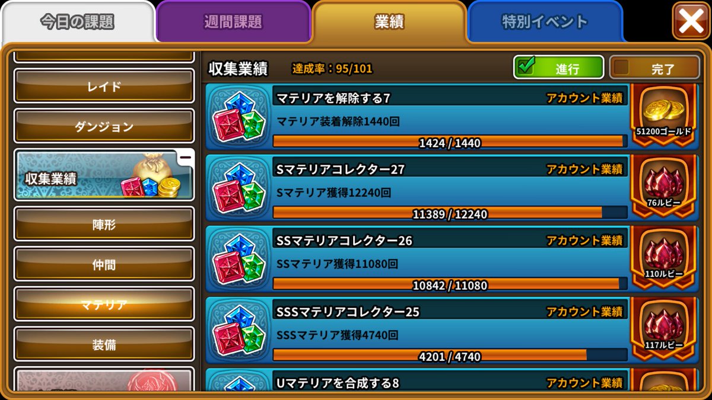Click gem icon of SSマテリアコレクター26

tap(239, 259)
